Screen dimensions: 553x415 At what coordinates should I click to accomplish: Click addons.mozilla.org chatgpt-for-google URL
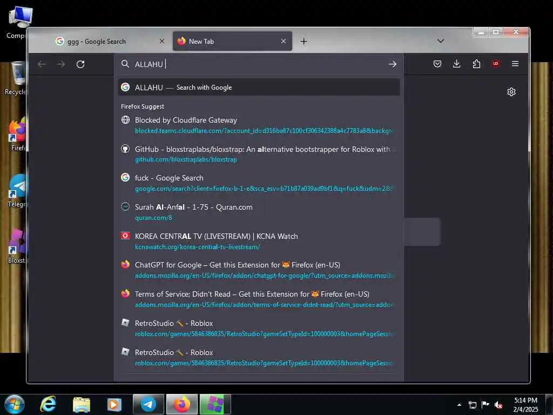(264, 276)
